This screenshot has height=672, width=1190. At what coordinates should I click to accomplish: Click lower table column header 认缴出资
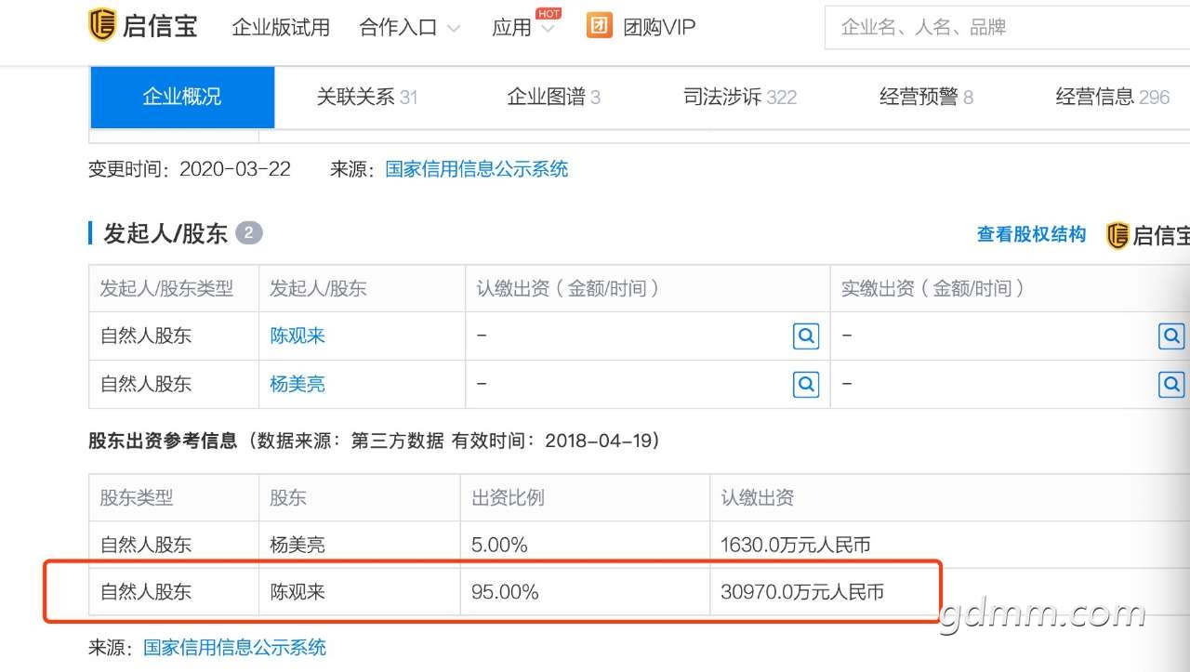(x=758, y=497)
